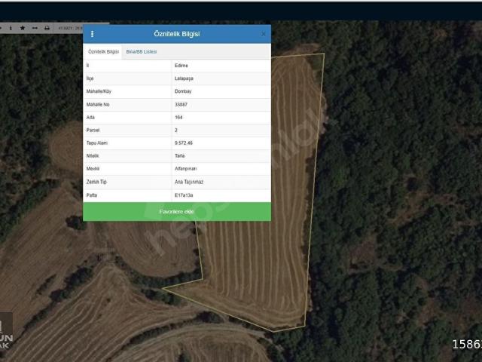Select the Nitelik value Tarla

coord(179,156)
